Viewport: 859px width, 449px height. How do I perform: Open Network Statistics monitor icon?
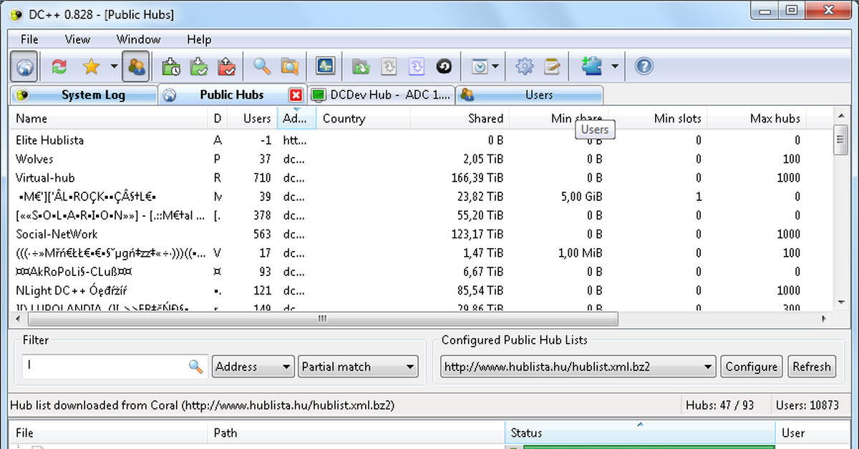pyautogui.click(x=326, y=67)
